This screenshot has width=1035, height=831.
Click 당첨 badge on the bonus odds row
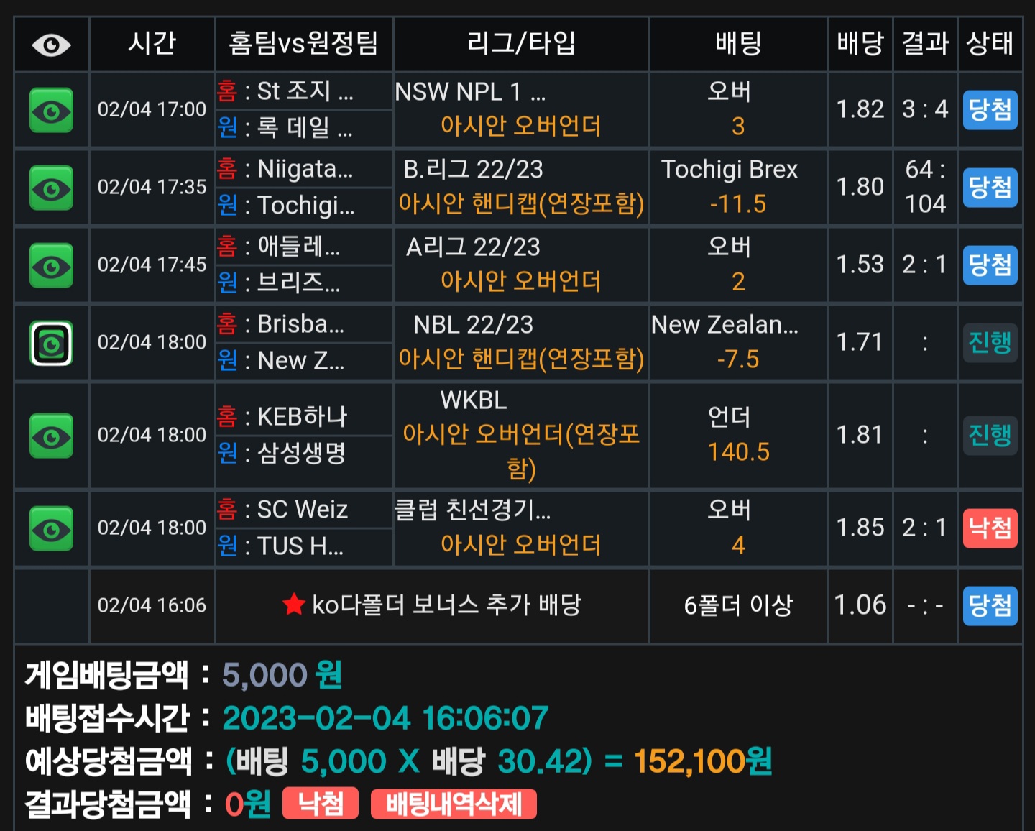coord(990,606)
